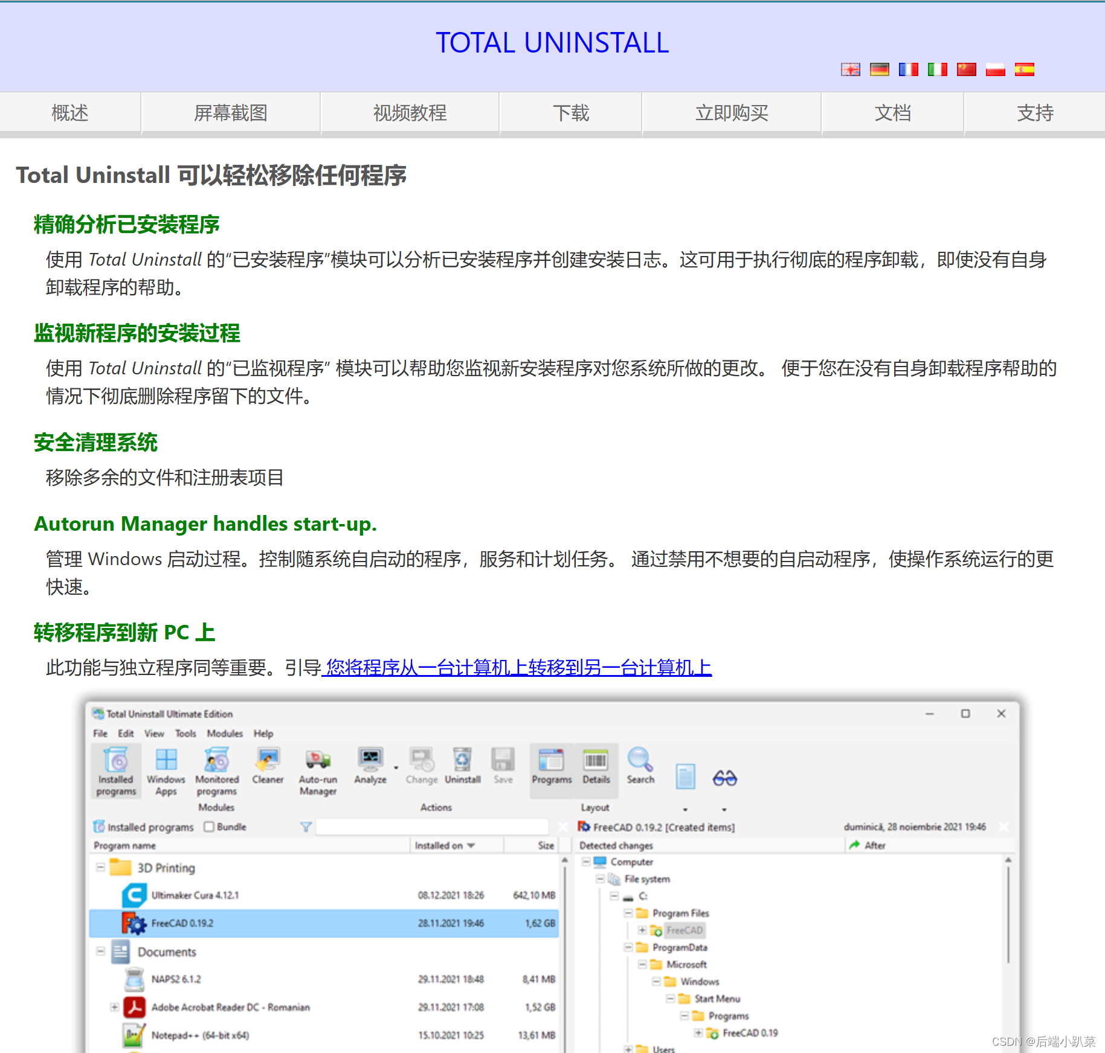Open the Help menu
Image resolution: width=1105 pixels, height=1053 pixels.
[263, 733]
